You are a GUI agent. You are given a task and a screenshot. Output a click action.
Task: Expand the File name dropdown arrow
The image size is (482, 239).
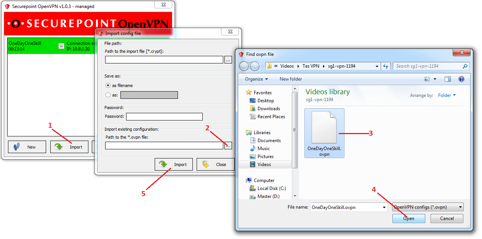pyautogui.click(x=384, y=207)
